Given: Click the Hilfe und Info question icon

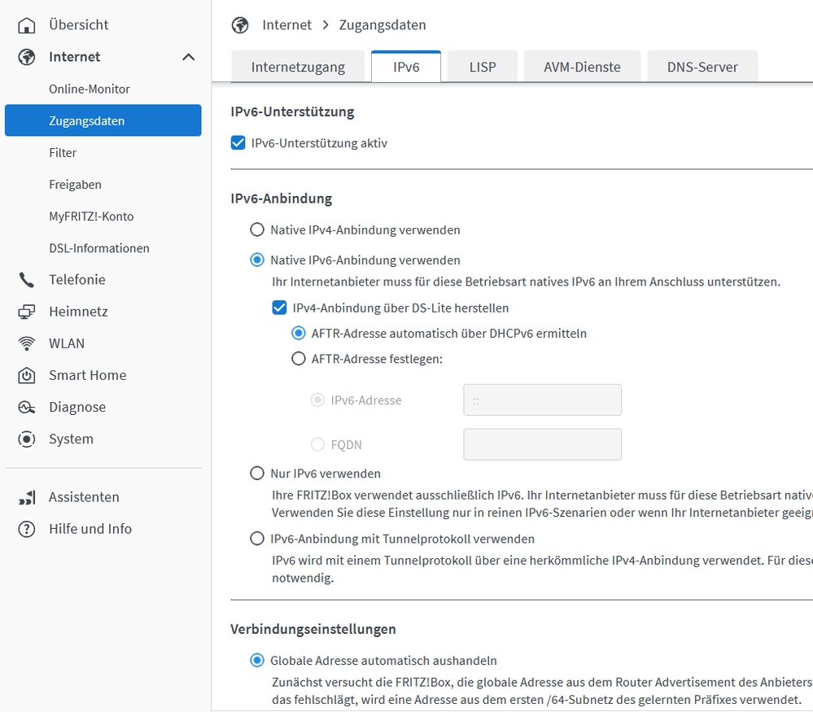Looking at the screenshot, I should [27, 529].
